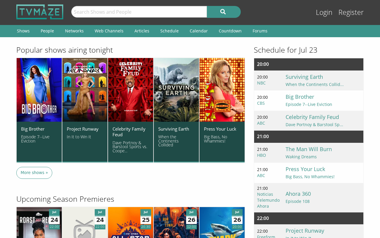Image resolution: width=380 pixels, height=238 pixels.
Task: Open the Shows menu item
Action: [23, 31]
